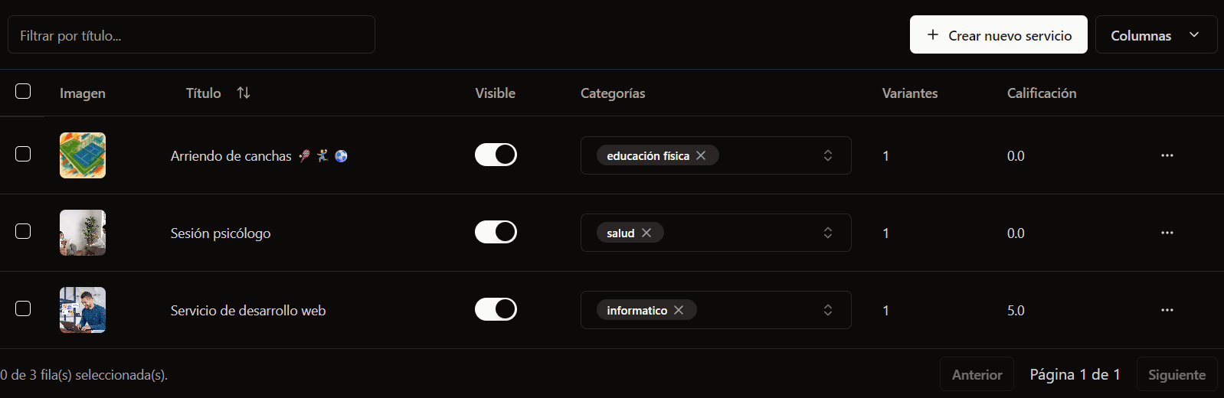The height and width of the screenshot is (398, 1224).
Task: Go to Siguiente page
Action: coord(1177,374)
